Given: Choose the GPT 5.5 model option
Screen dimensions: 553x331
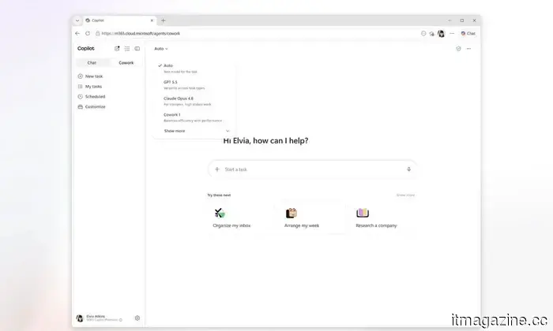Looking at the screenshot, I should pyautogui.click(x=194, y=85).
